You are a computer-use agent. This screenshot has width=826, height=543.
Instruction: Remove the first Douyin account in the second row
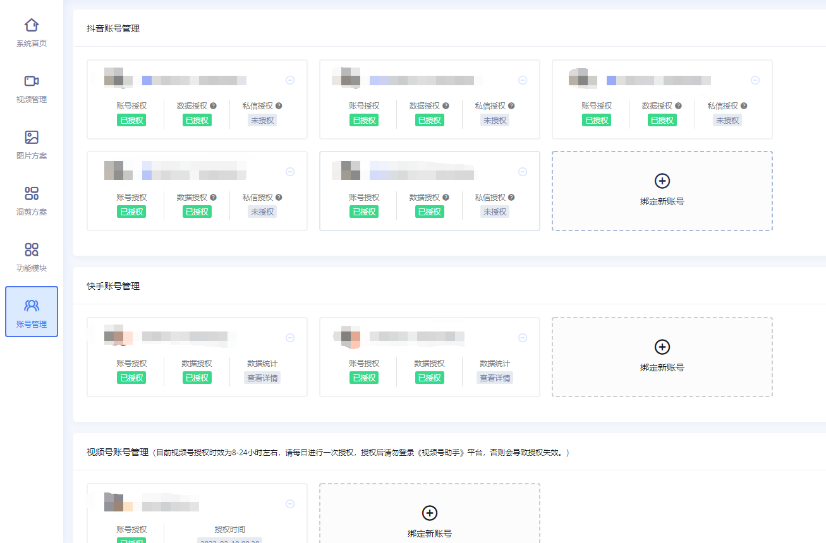(290, 172)
